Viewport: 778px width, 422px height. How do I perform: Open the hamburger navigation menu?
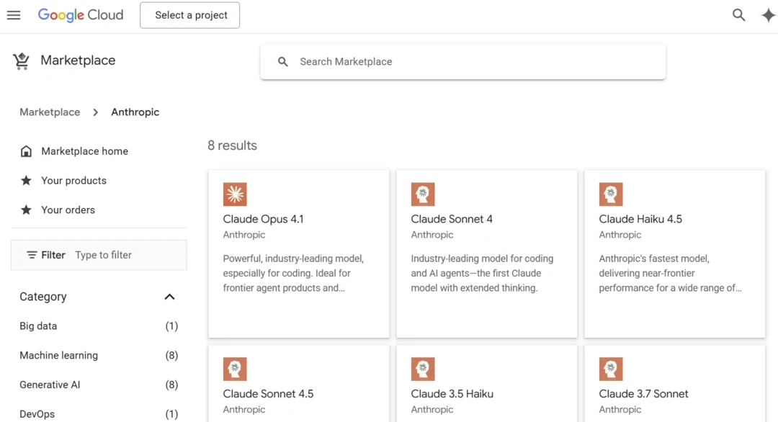[14, 15]
